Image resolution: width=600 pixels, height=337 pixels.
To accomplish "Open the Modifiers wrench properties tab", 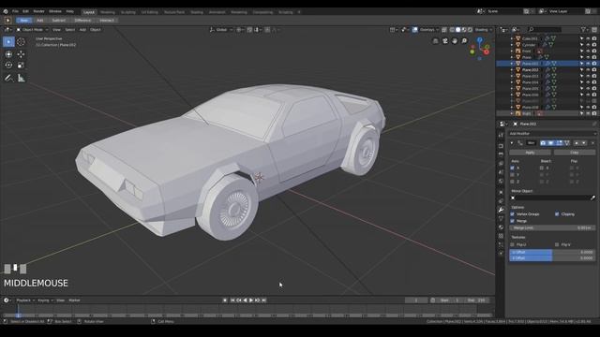I will tap(501, 210).
